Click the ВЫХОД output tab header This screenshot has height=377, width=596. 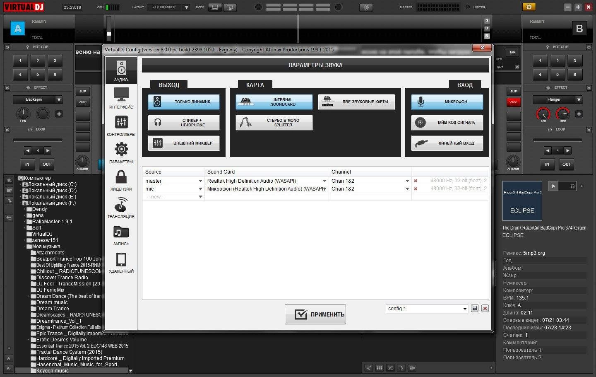(169, 85)
